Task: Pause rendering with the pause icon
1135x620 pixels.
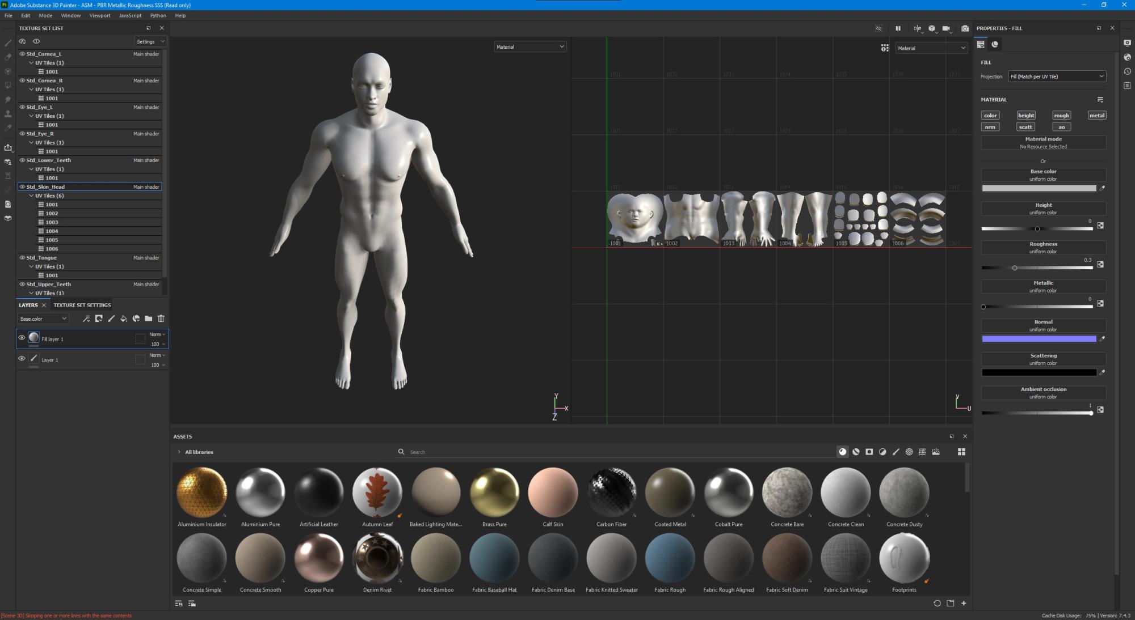Action: click(898, 28)
